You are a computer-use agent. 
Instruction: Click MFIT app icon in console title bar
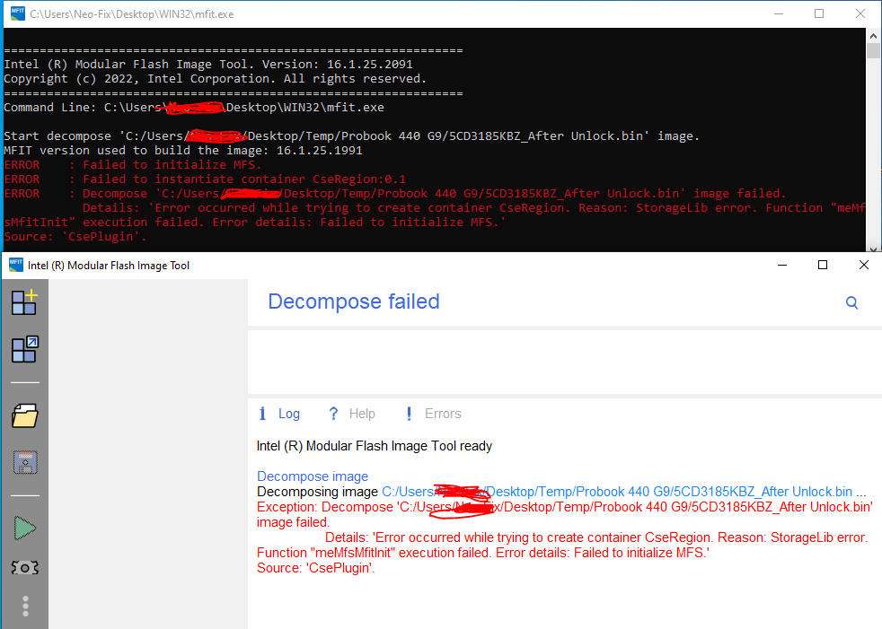[17, 13]
